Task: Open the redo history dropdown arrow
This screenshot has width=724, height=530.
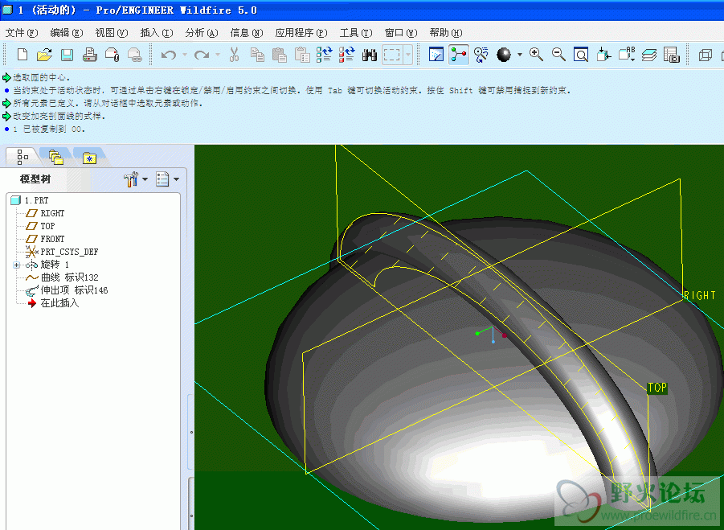Action: (218, 55)
